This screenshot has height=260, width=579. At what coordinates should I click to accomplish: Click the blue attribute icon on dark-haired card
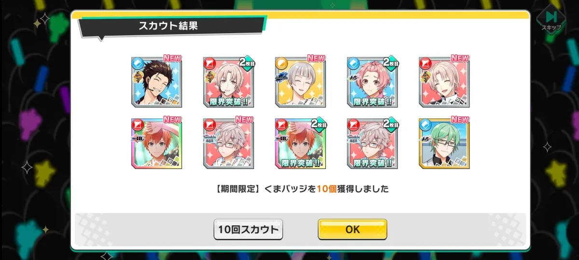click(138, 63)
